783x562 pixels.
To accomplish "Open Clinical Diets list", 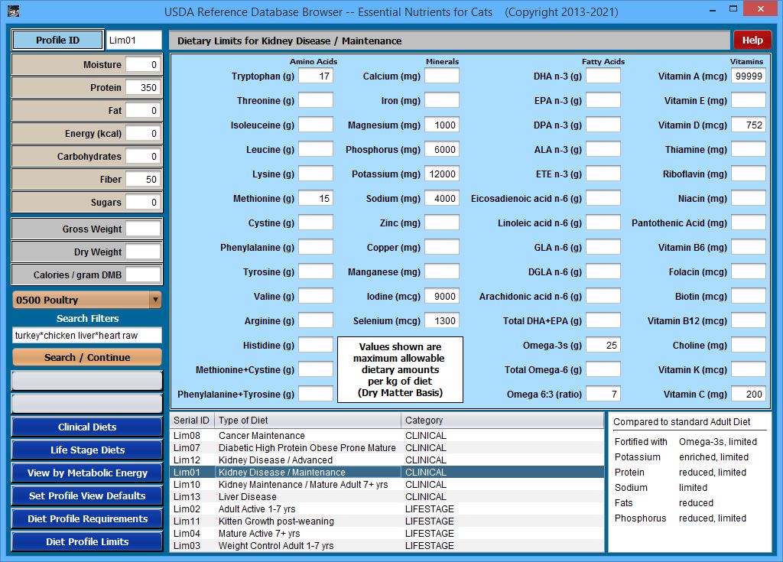I will [87, 427].
